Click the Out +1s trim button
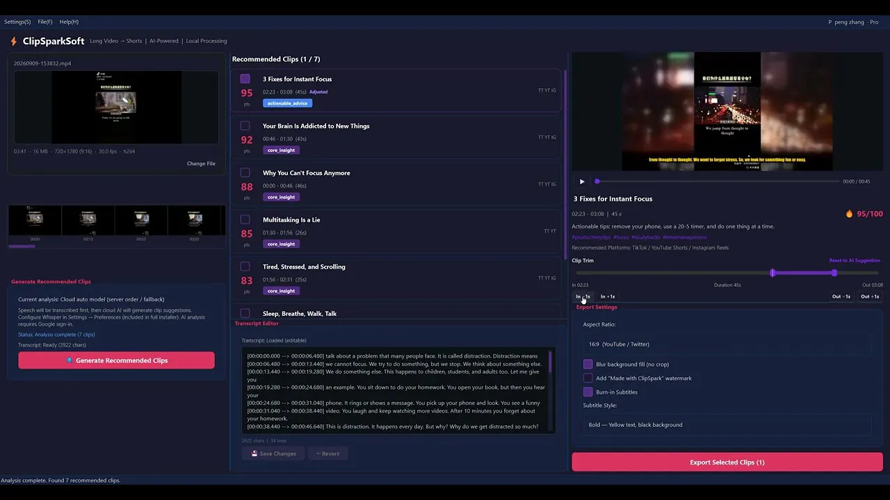 pos(870,297)
